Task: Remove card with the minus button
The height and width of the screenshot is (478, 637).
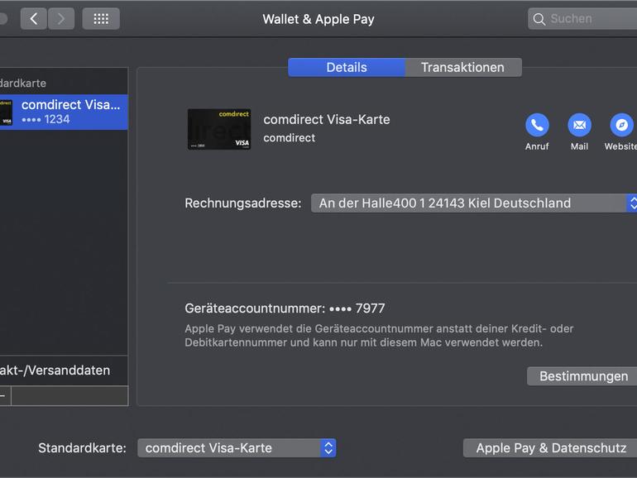Action: click(4, 395)
